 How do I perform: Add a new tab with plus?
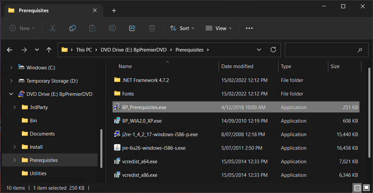pos(114,11)
